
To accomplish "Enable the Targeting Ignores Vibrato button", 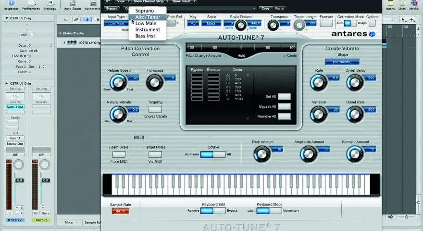I will 155,109.
